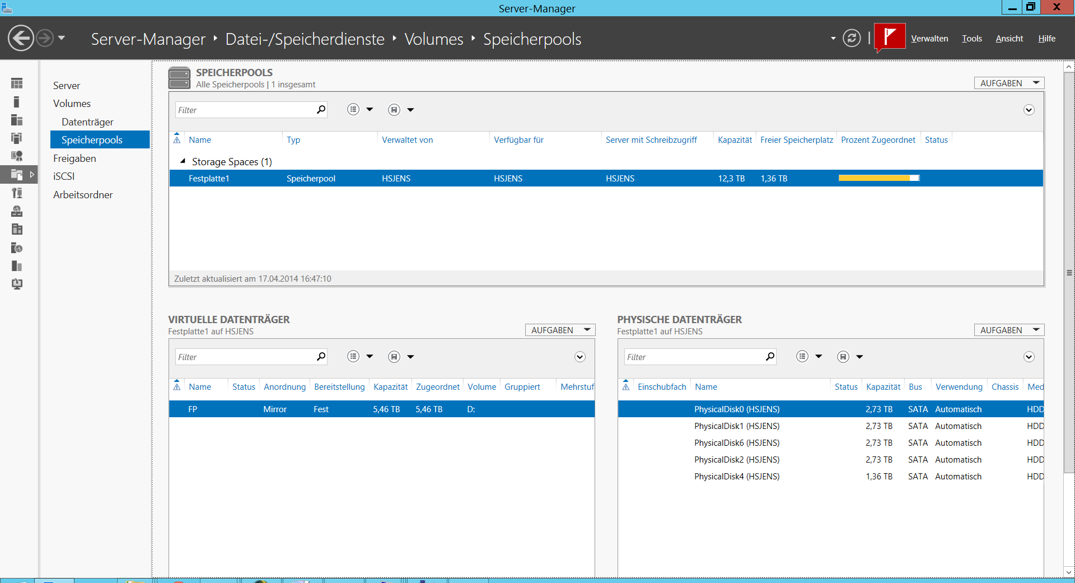Open AUFGABEN dropdown for Virtuelle Datenträger
This screenshot has width=1075, height=583.
[560, 330]
